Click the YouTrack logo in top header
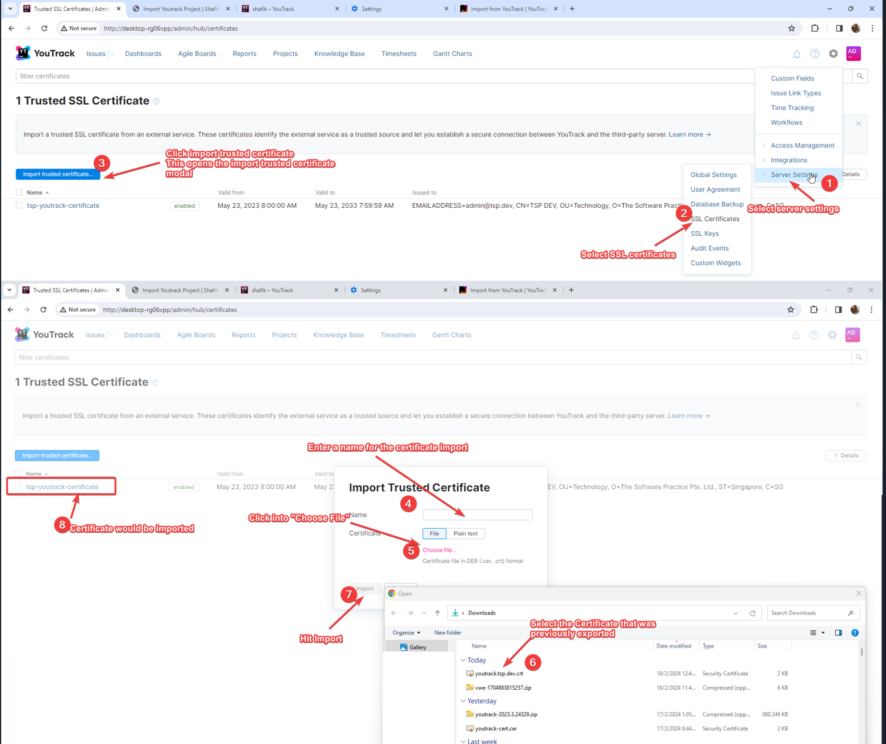The height and width of the screenshot is (744, 886). [x=45, y=54]
